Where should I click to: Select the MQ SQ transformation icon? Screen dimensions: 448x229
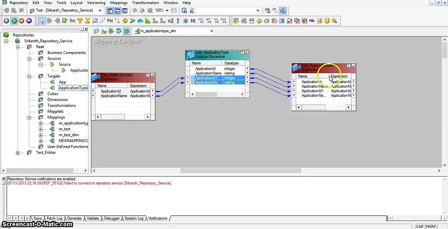(216, 21)
